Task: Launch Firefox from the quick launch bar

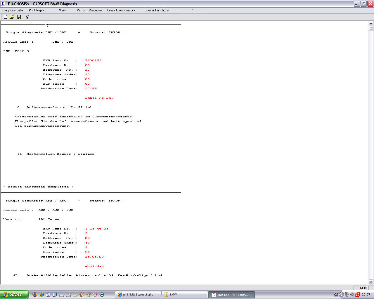Action: [35, 295]
